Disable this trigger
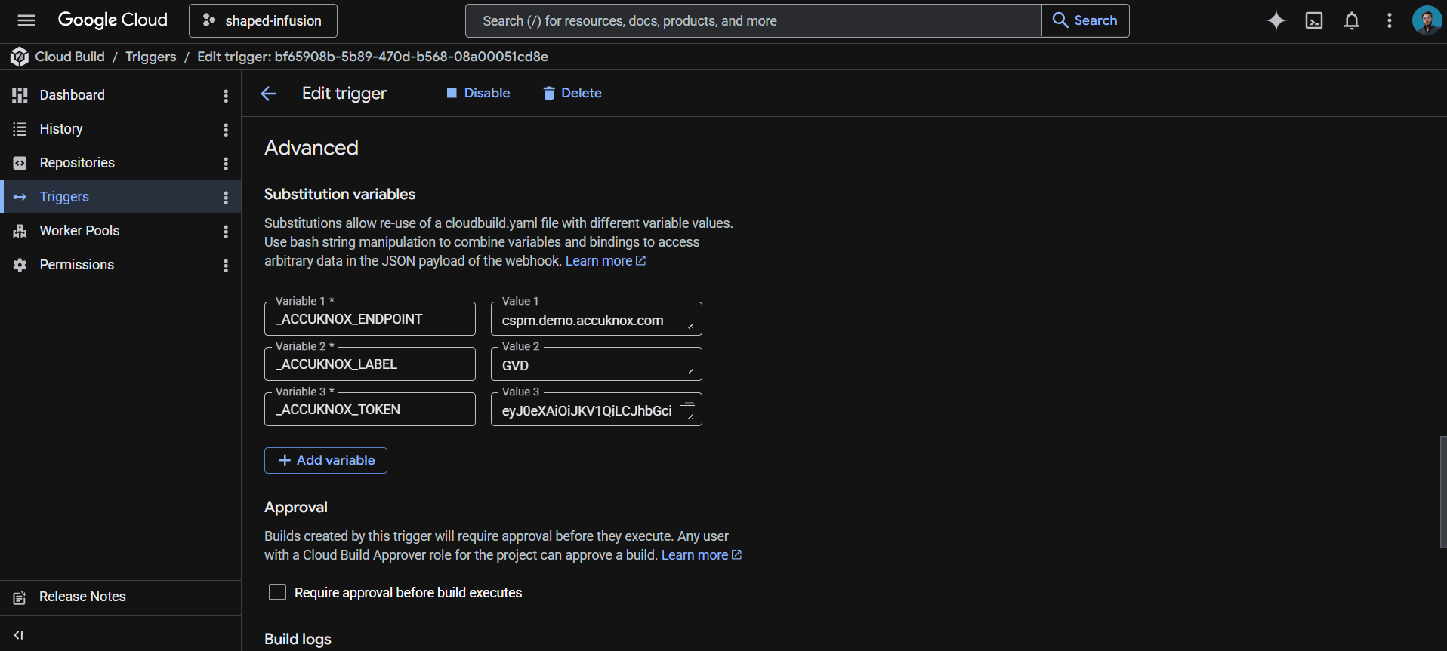This screenshot has width=1447, height=651. point(478,93)
